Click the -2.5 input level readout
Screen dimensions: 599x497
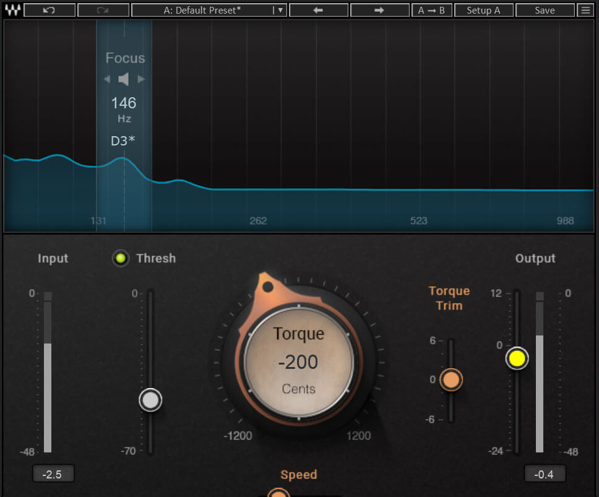click(53, 474)
